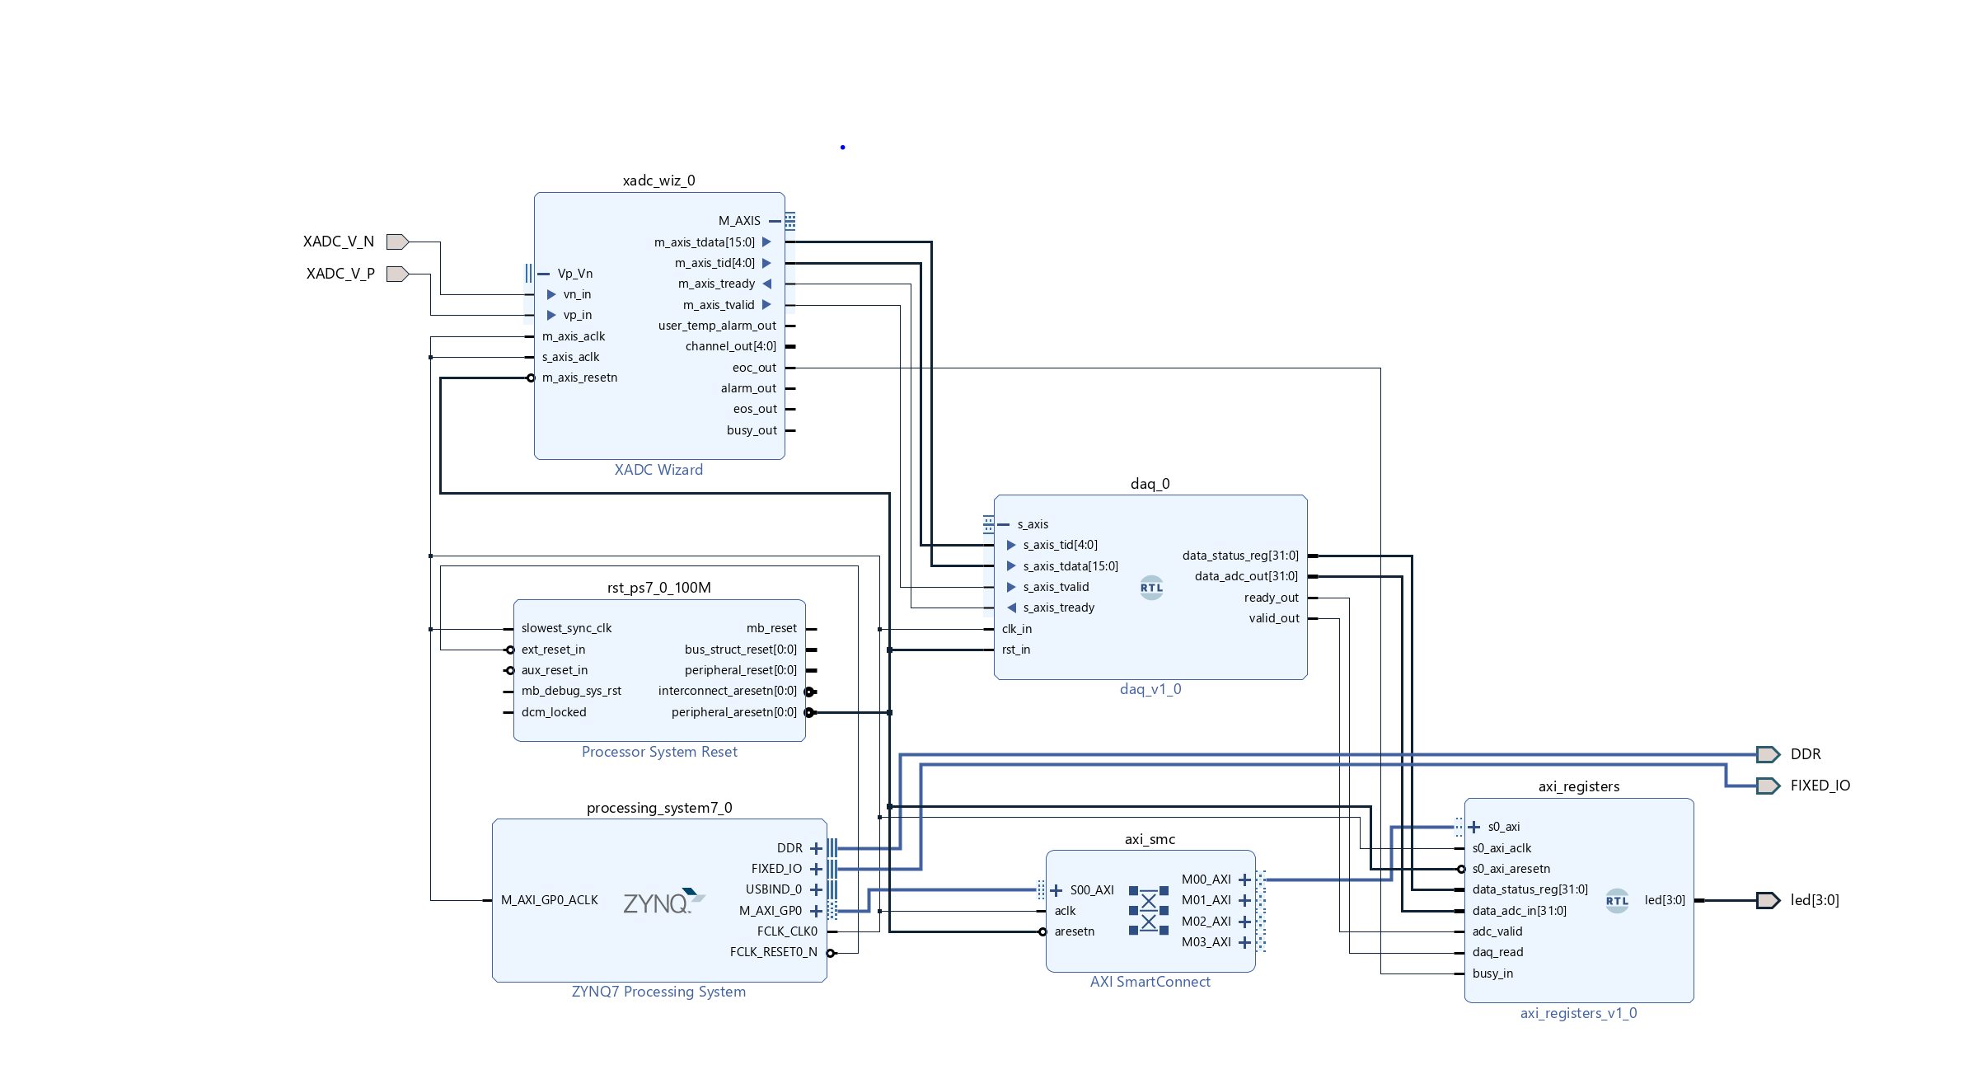Expand the S00_AXI interface on axi_smc

[1056, 890]
